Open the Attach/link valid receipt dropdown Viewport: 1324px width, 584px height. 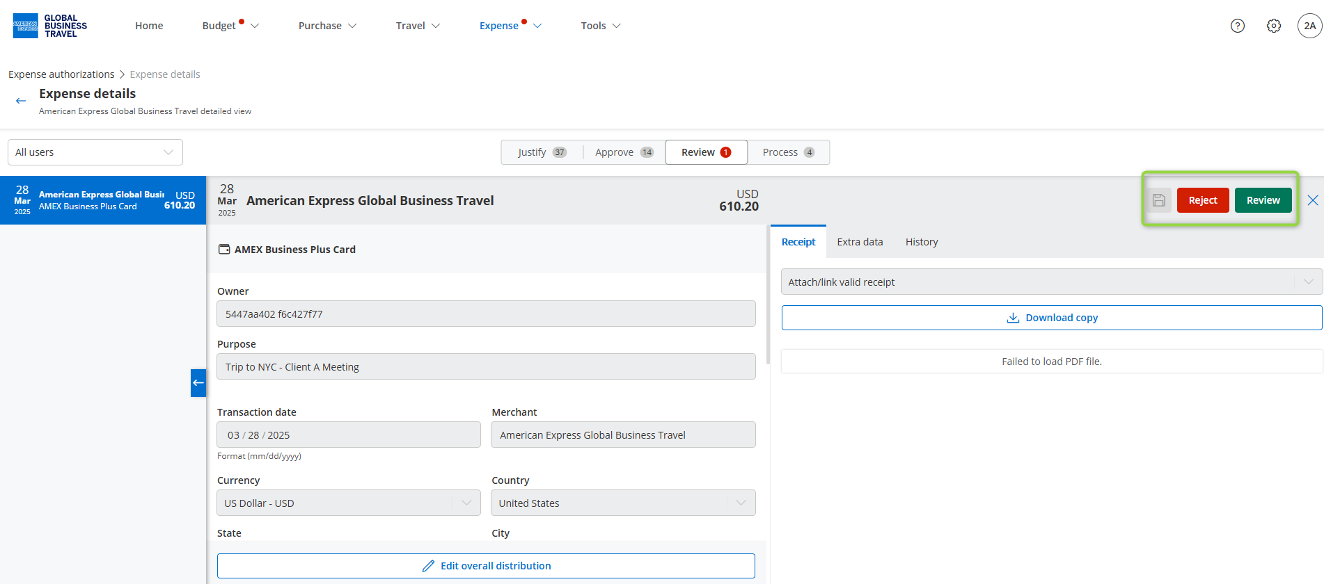1052,282
